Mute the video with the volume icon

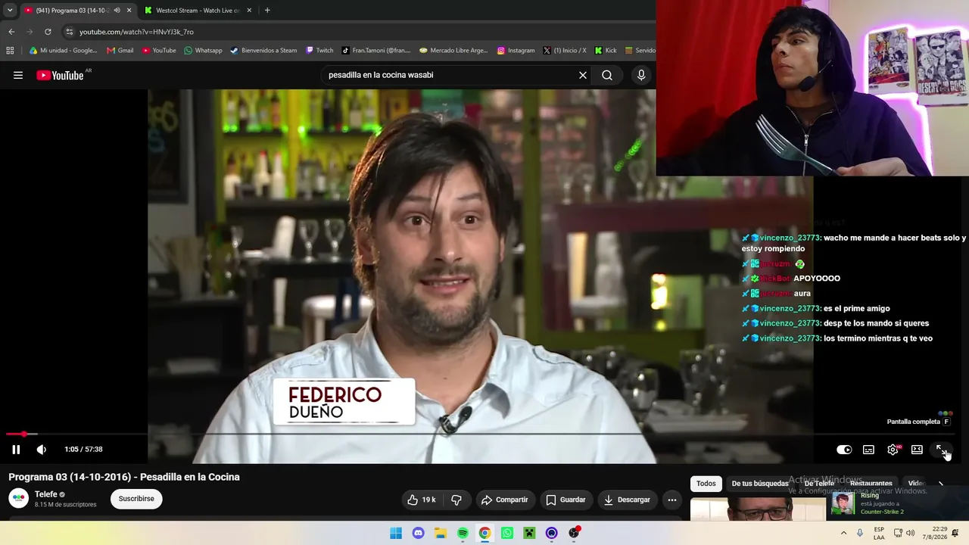point(42,450)
